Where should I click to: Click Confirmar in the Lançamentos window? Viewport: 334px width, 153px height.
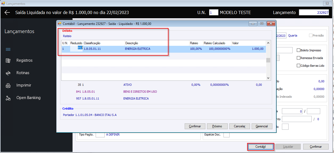316,147
